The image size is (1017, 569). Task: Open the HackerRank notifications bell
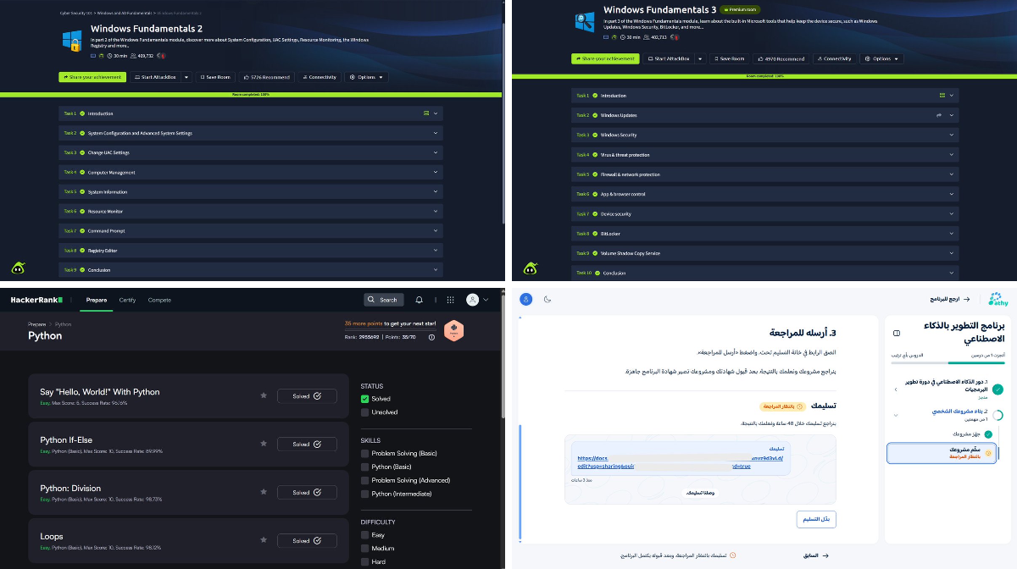(x=419, y=300)
